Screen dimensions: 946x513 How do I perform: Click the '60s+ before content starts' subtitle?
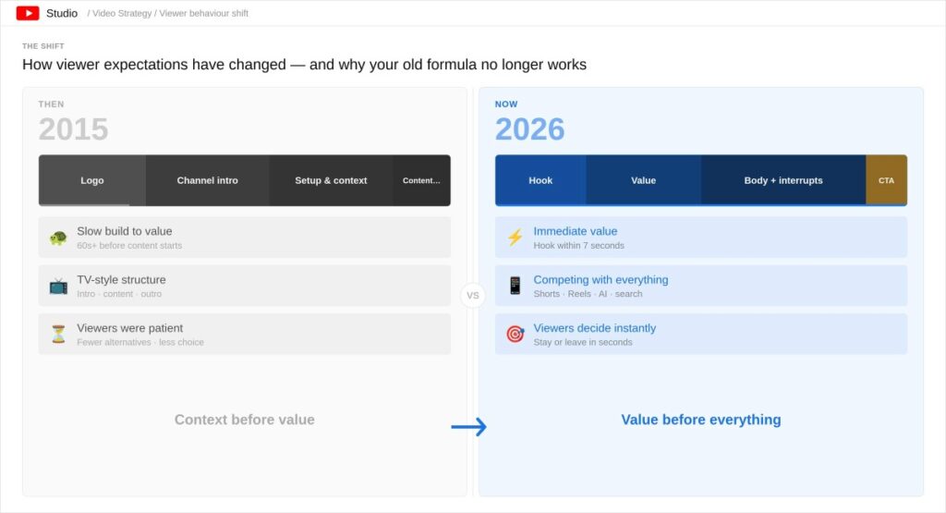coord(129,246)
